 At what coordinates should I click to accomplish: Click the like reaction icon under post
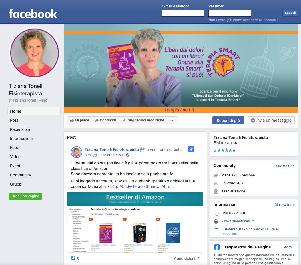[73, 258]
